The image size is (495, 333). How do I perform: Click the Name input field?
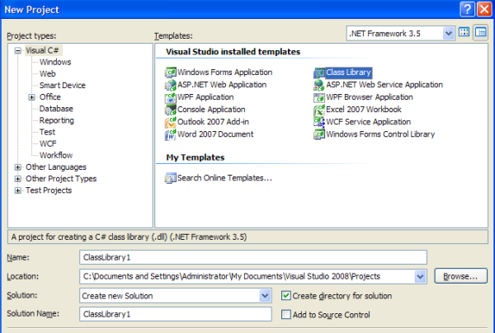tap(253, 257)
